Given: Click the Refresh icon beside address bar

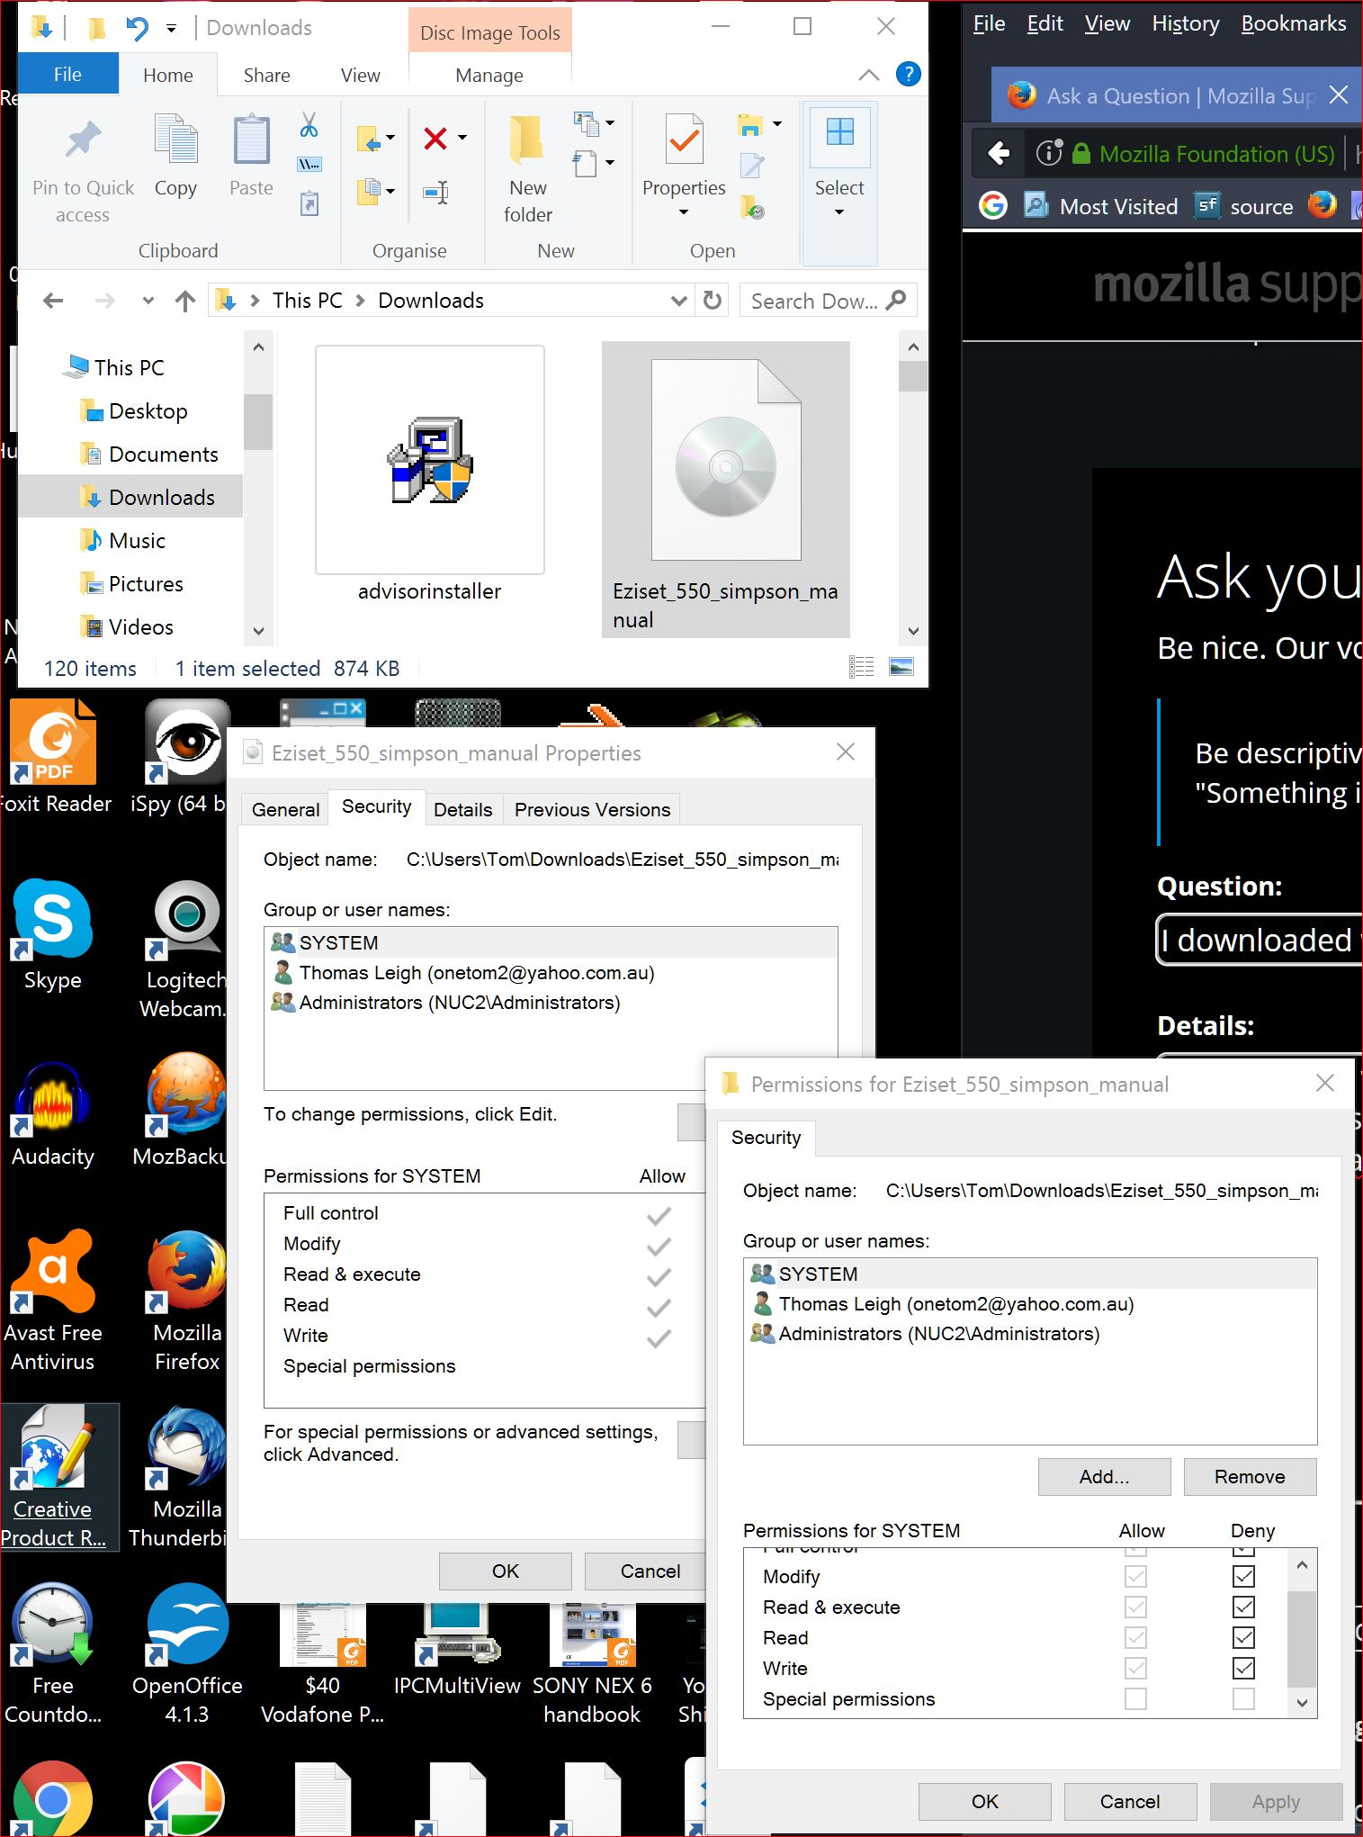Looking at the screenshot, I should point(713,300).
